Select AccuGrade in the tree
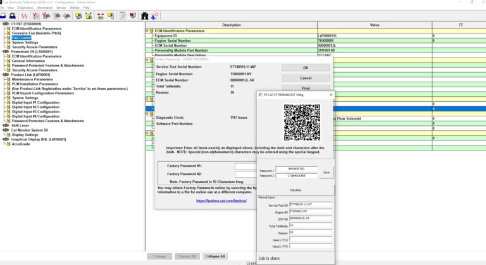This screenshot has width=486, height=265. click(22, 144)
